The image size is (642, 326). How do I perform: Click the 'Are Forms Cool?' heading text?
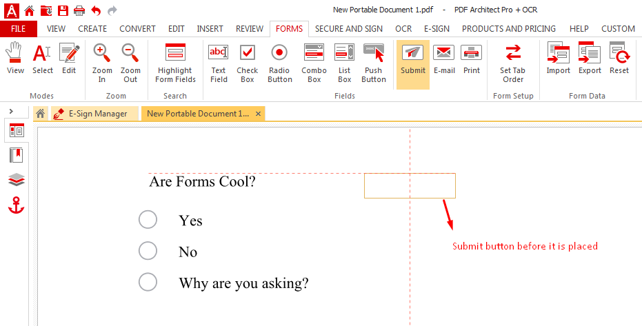pos(202,181)
